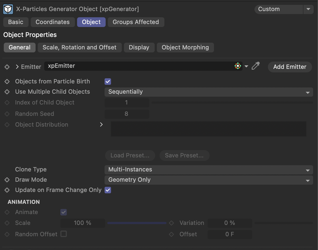Click the Index of Child Object slider
318x250 pixels.
(232, 103)
